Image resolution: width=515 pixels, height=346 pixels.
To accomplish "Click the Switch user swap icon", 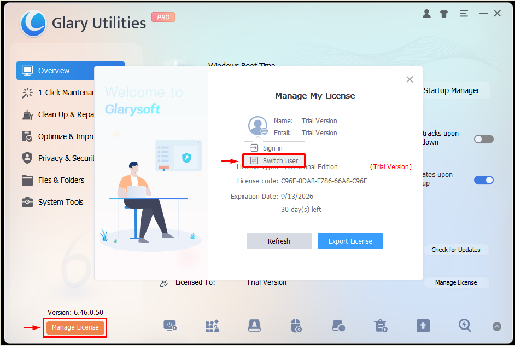I will coord(254,160).
